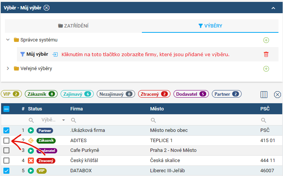Filter by Ztracený status badge
Viewport: 283px width, 176px height.
(154, 94)
